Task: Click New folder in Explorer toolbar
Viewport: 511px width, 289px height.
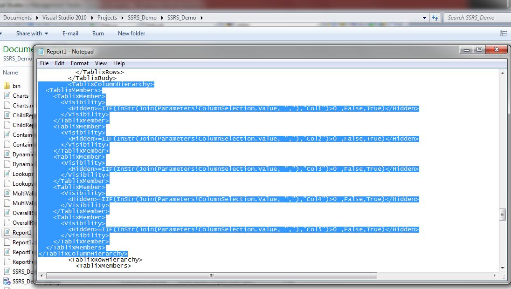Action: point(131,33)
